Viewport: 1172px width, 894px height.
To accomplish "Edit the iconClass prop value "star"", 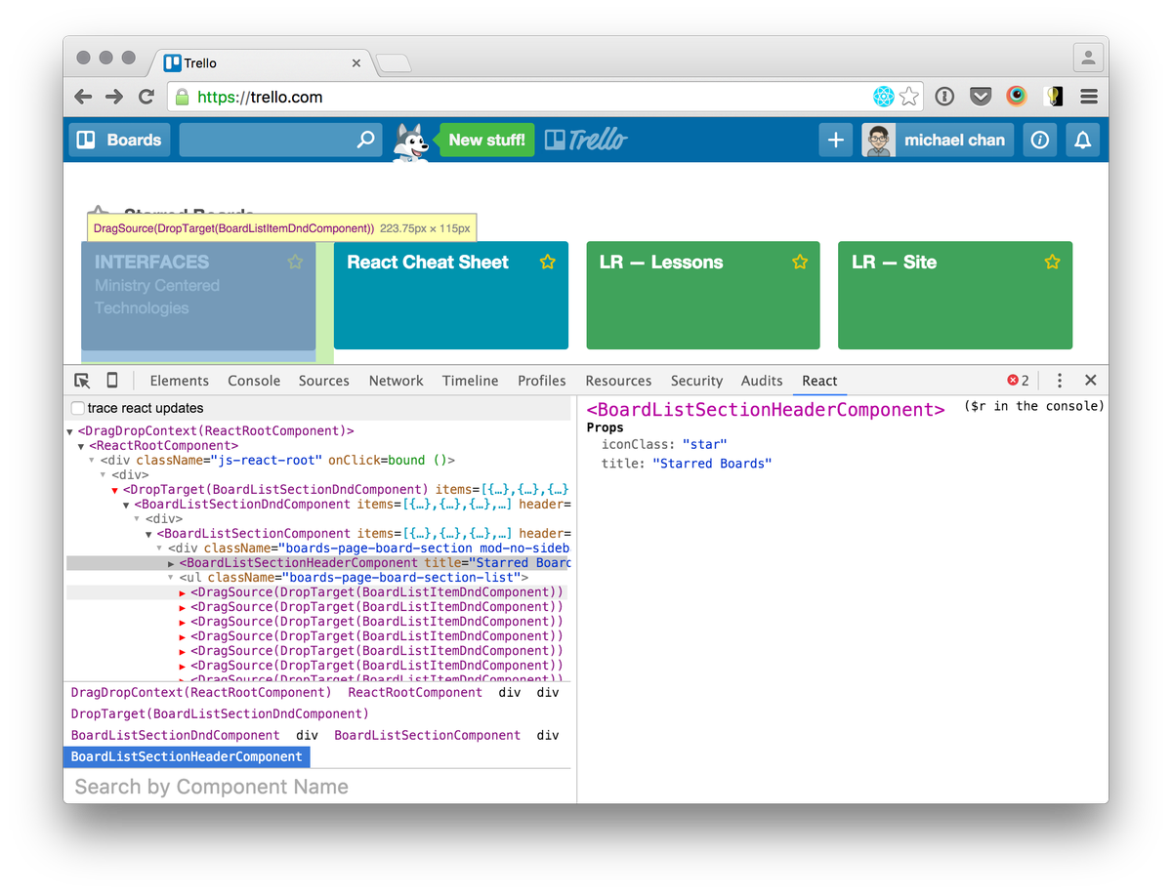I will coord(705,444).
